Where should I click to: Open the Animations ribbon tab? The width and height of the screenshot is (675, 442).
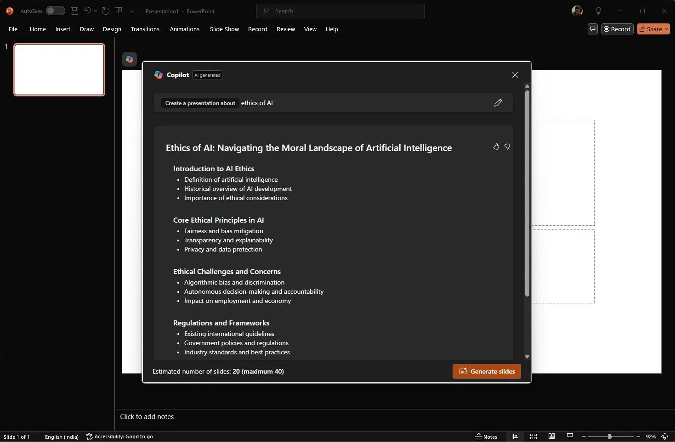point(185,29)
